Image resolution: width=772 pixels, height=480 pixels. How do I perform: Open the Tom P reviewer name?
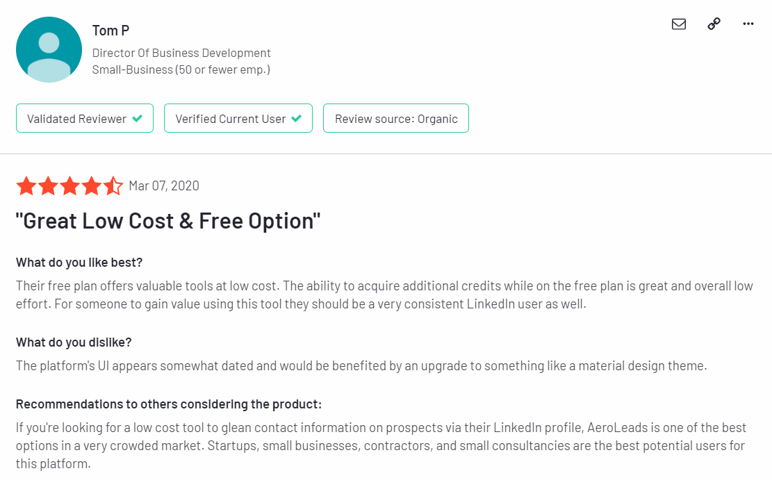tap(110, 31)
